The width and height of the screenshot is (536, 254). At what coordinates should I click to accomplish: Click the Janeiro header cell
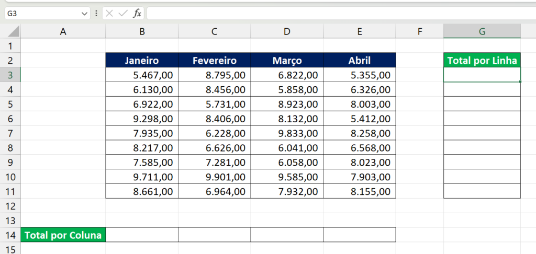pyautogui.click(x=142, y=61)
